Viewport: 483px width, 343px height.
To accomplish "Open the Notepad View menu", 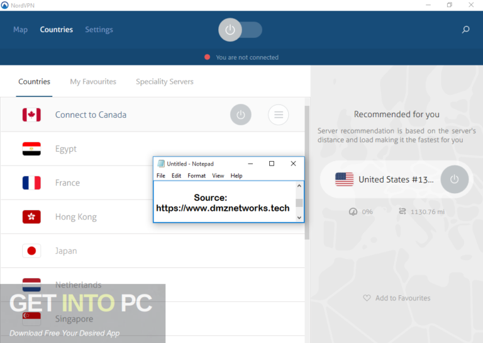I will coord(218,176).
